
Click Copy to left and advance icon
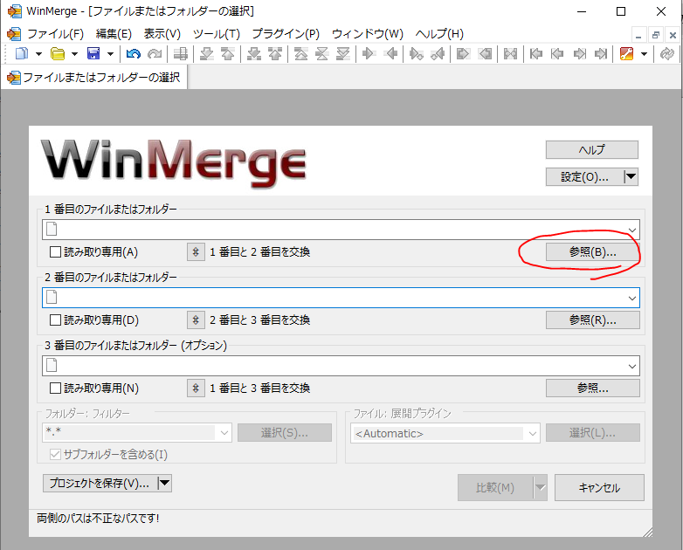tap(438, 54)
